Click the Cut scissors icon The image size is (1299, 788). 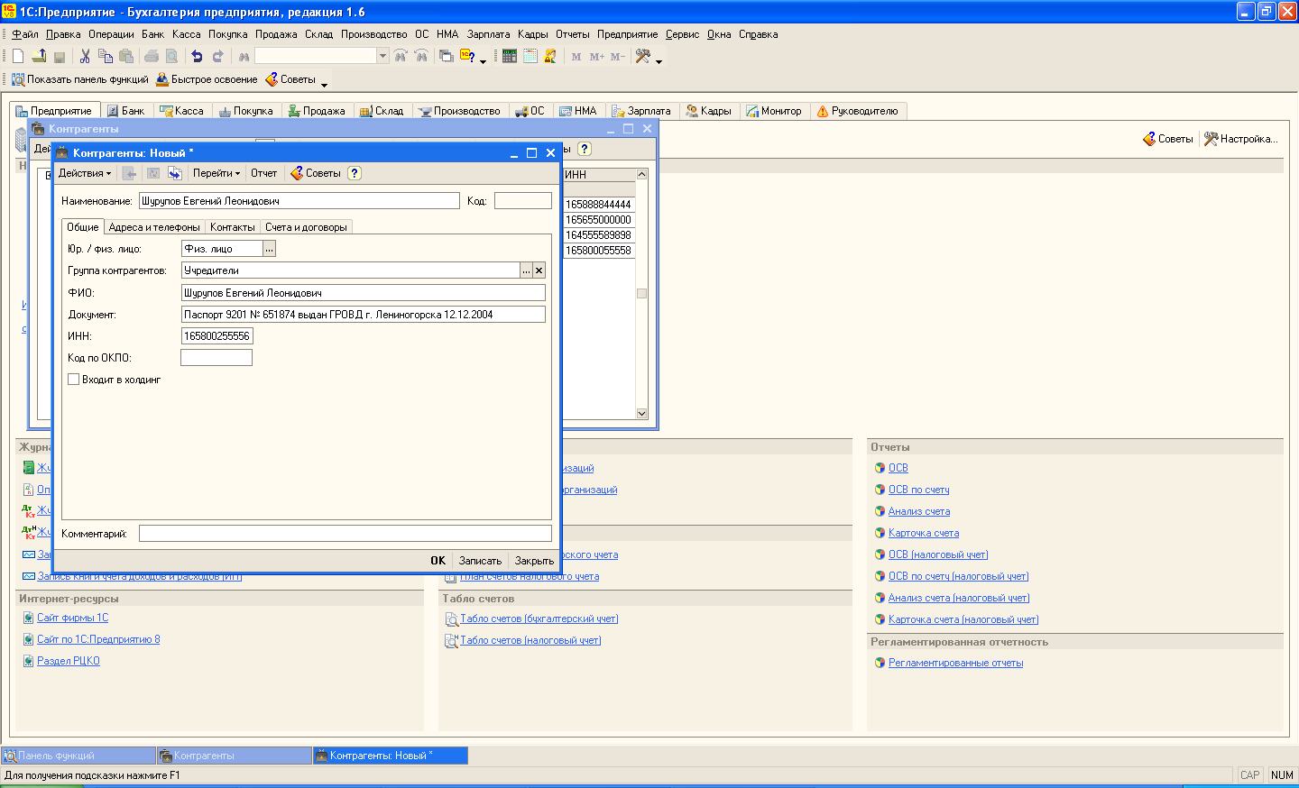[85, 56]
